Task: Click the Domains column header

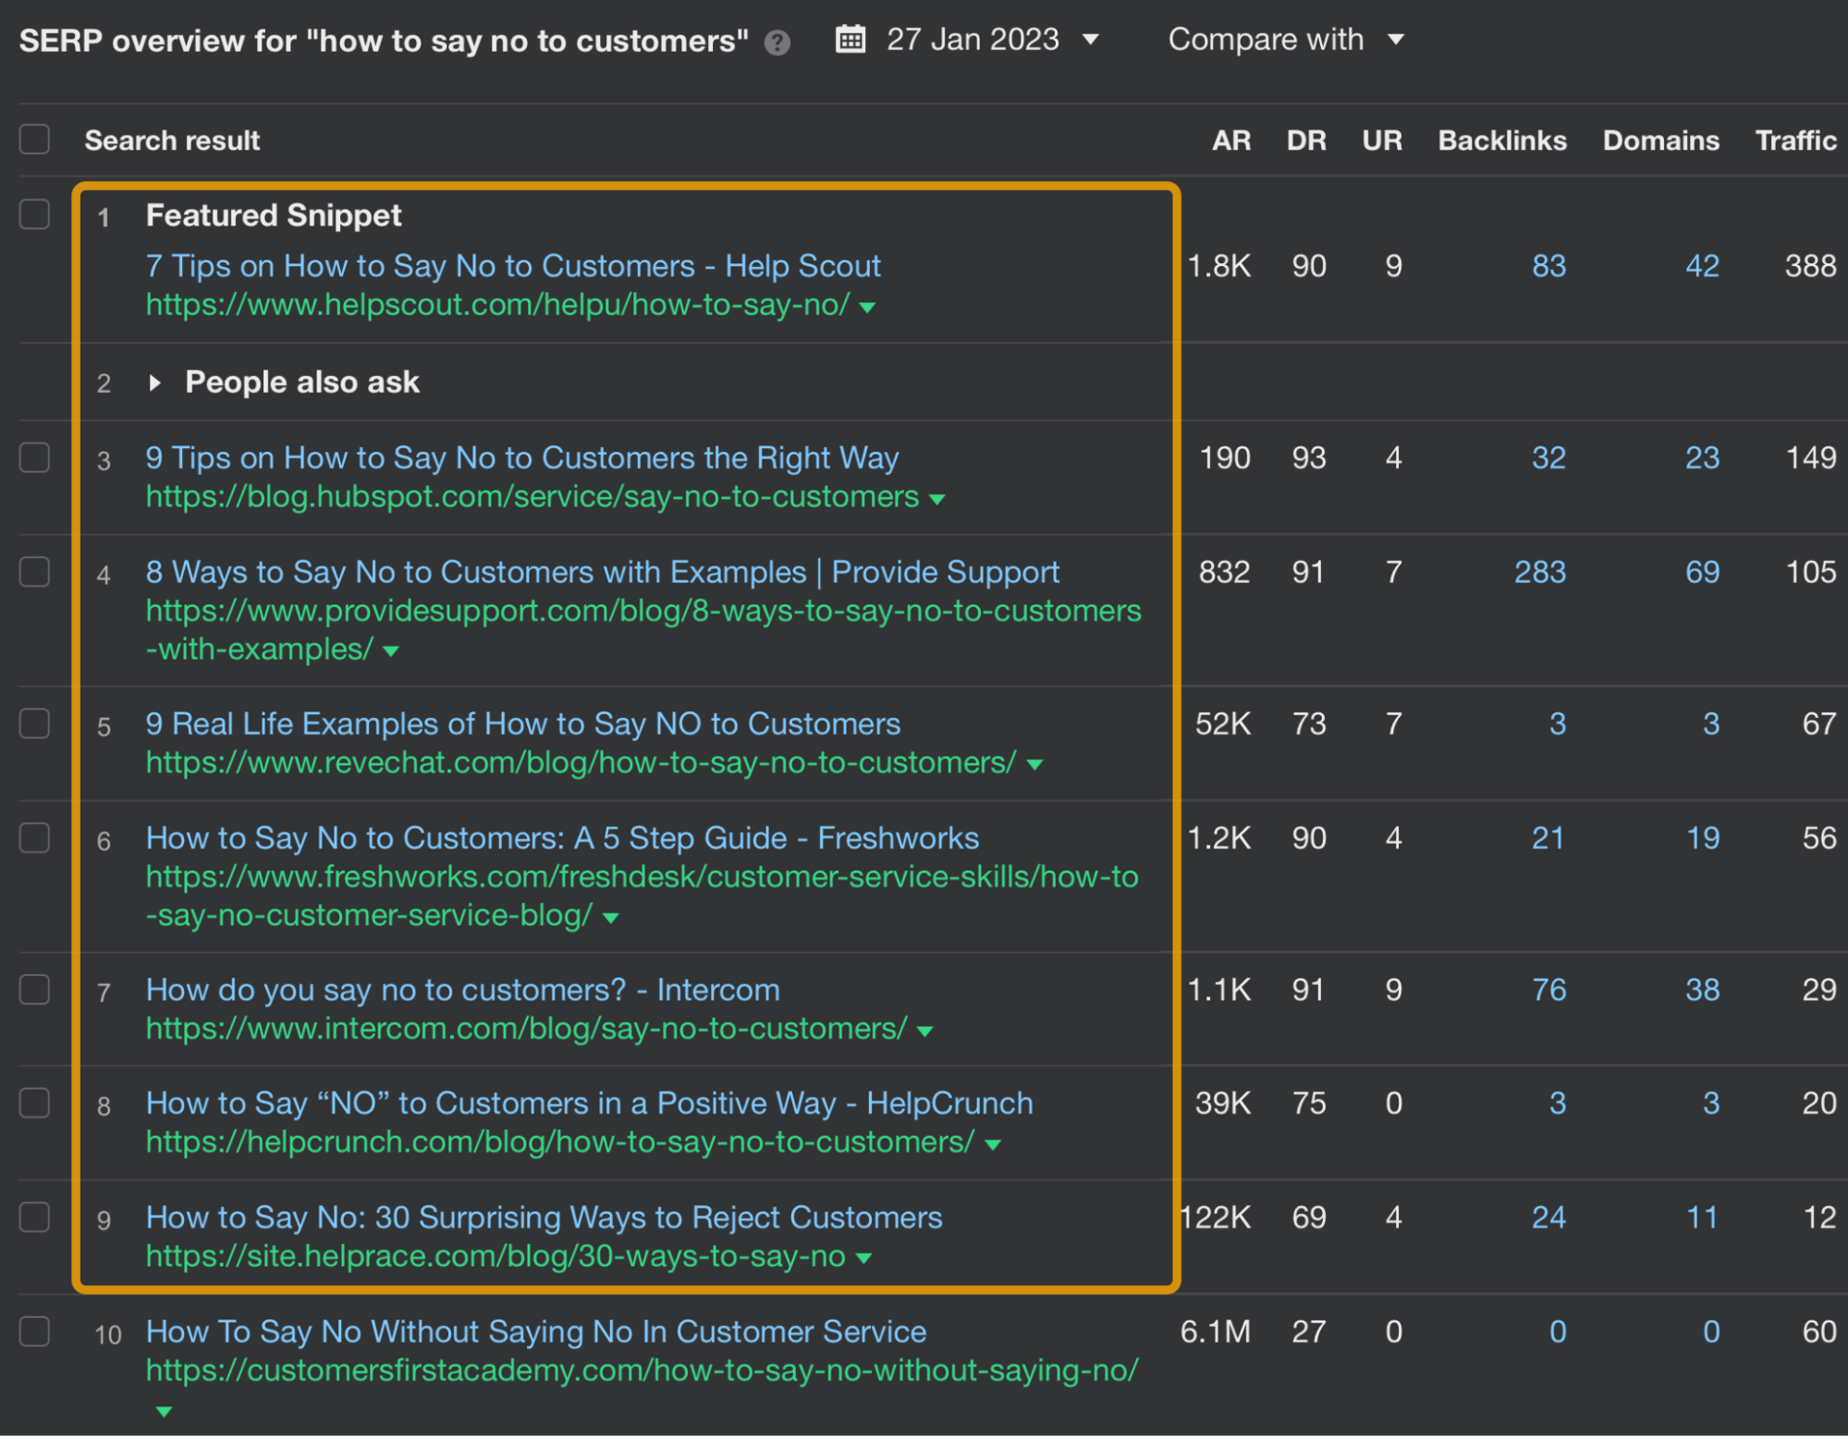Action: pyautogui.click(x=1660, y=140)
